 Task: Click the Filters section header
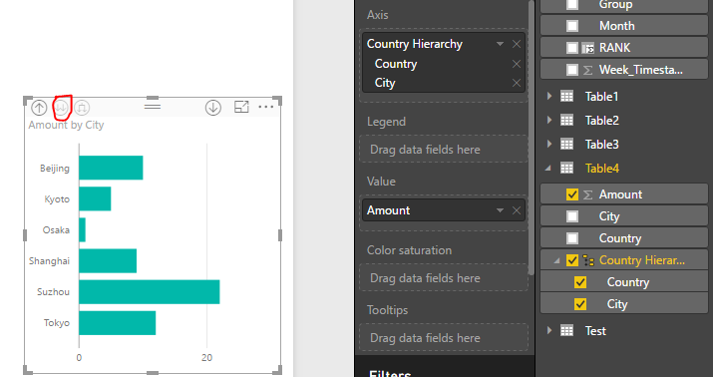[390, 373]
